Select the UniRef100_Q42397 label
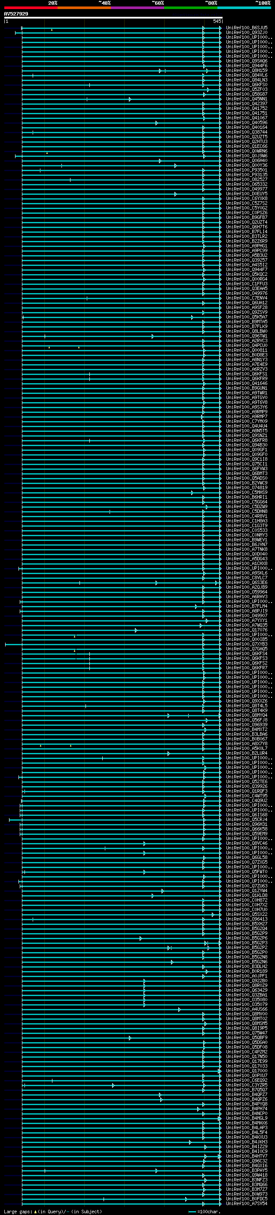This screenshot has width=275, height=1215. point(247,104)
